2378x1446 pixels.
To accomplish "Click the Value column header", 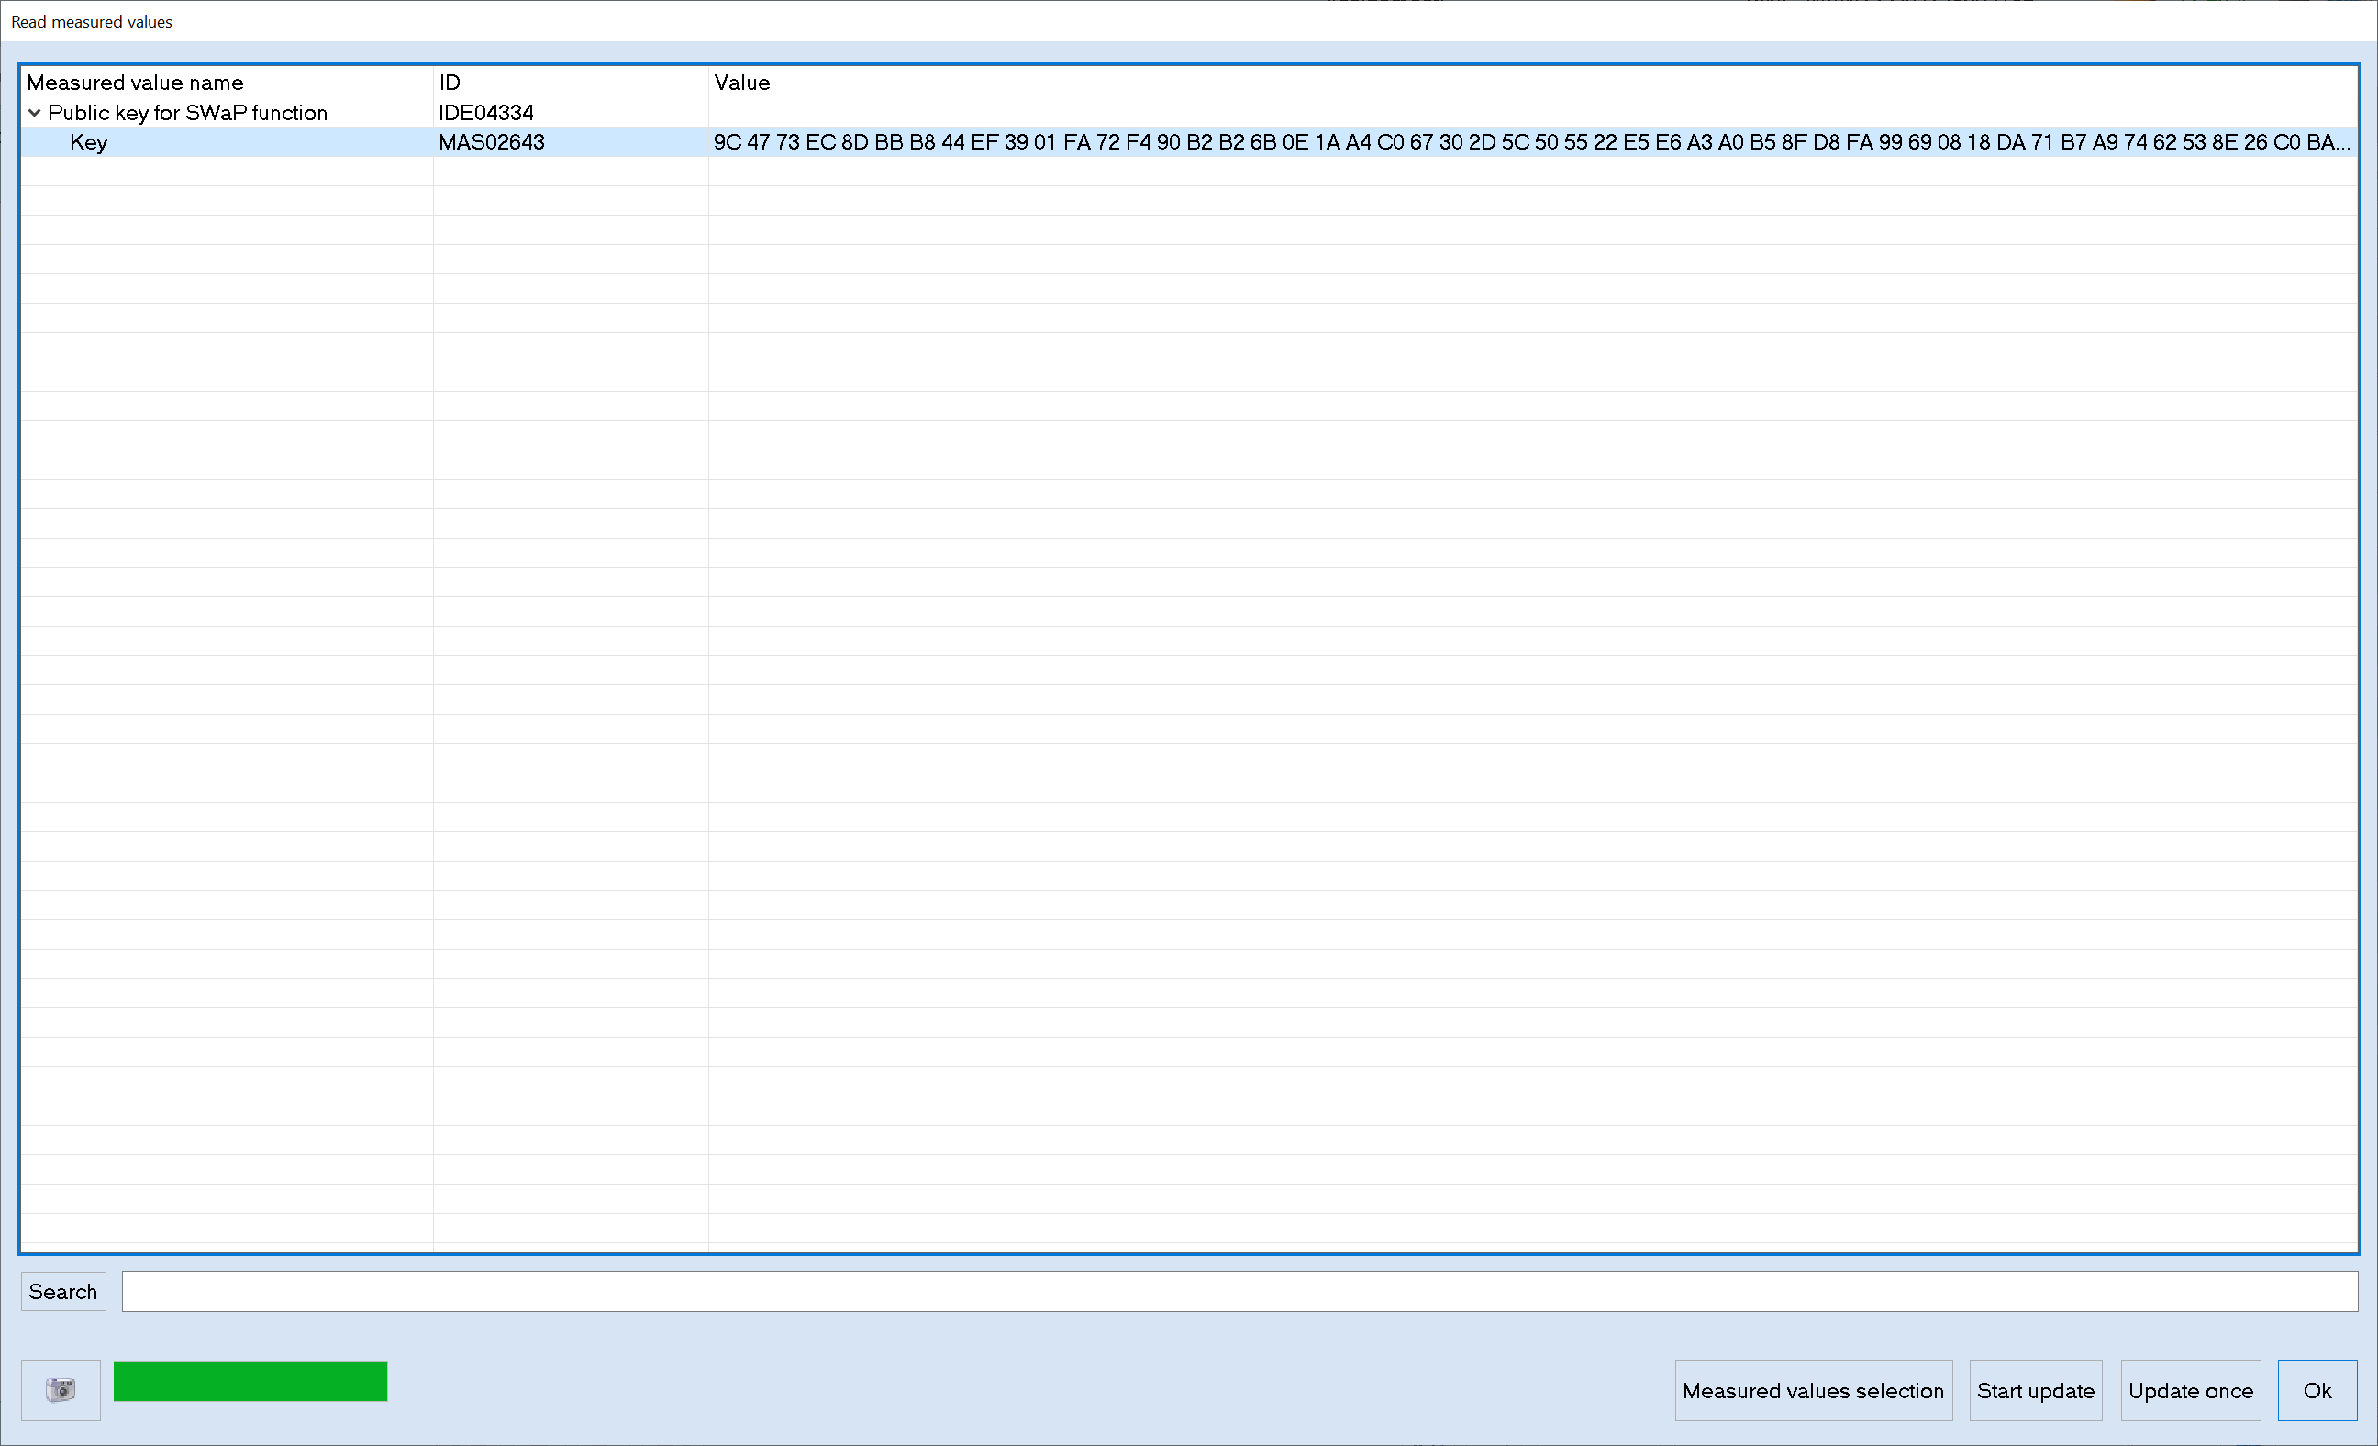I will tap(741, 83).
